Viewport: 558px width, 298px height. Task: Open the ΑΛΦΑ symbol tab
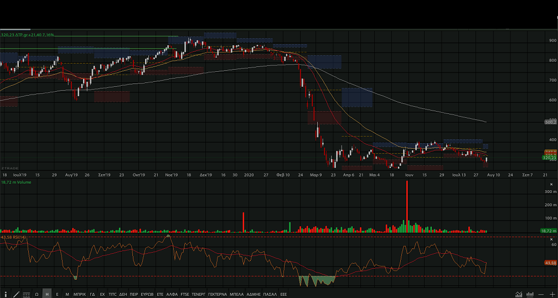point(172,294)
